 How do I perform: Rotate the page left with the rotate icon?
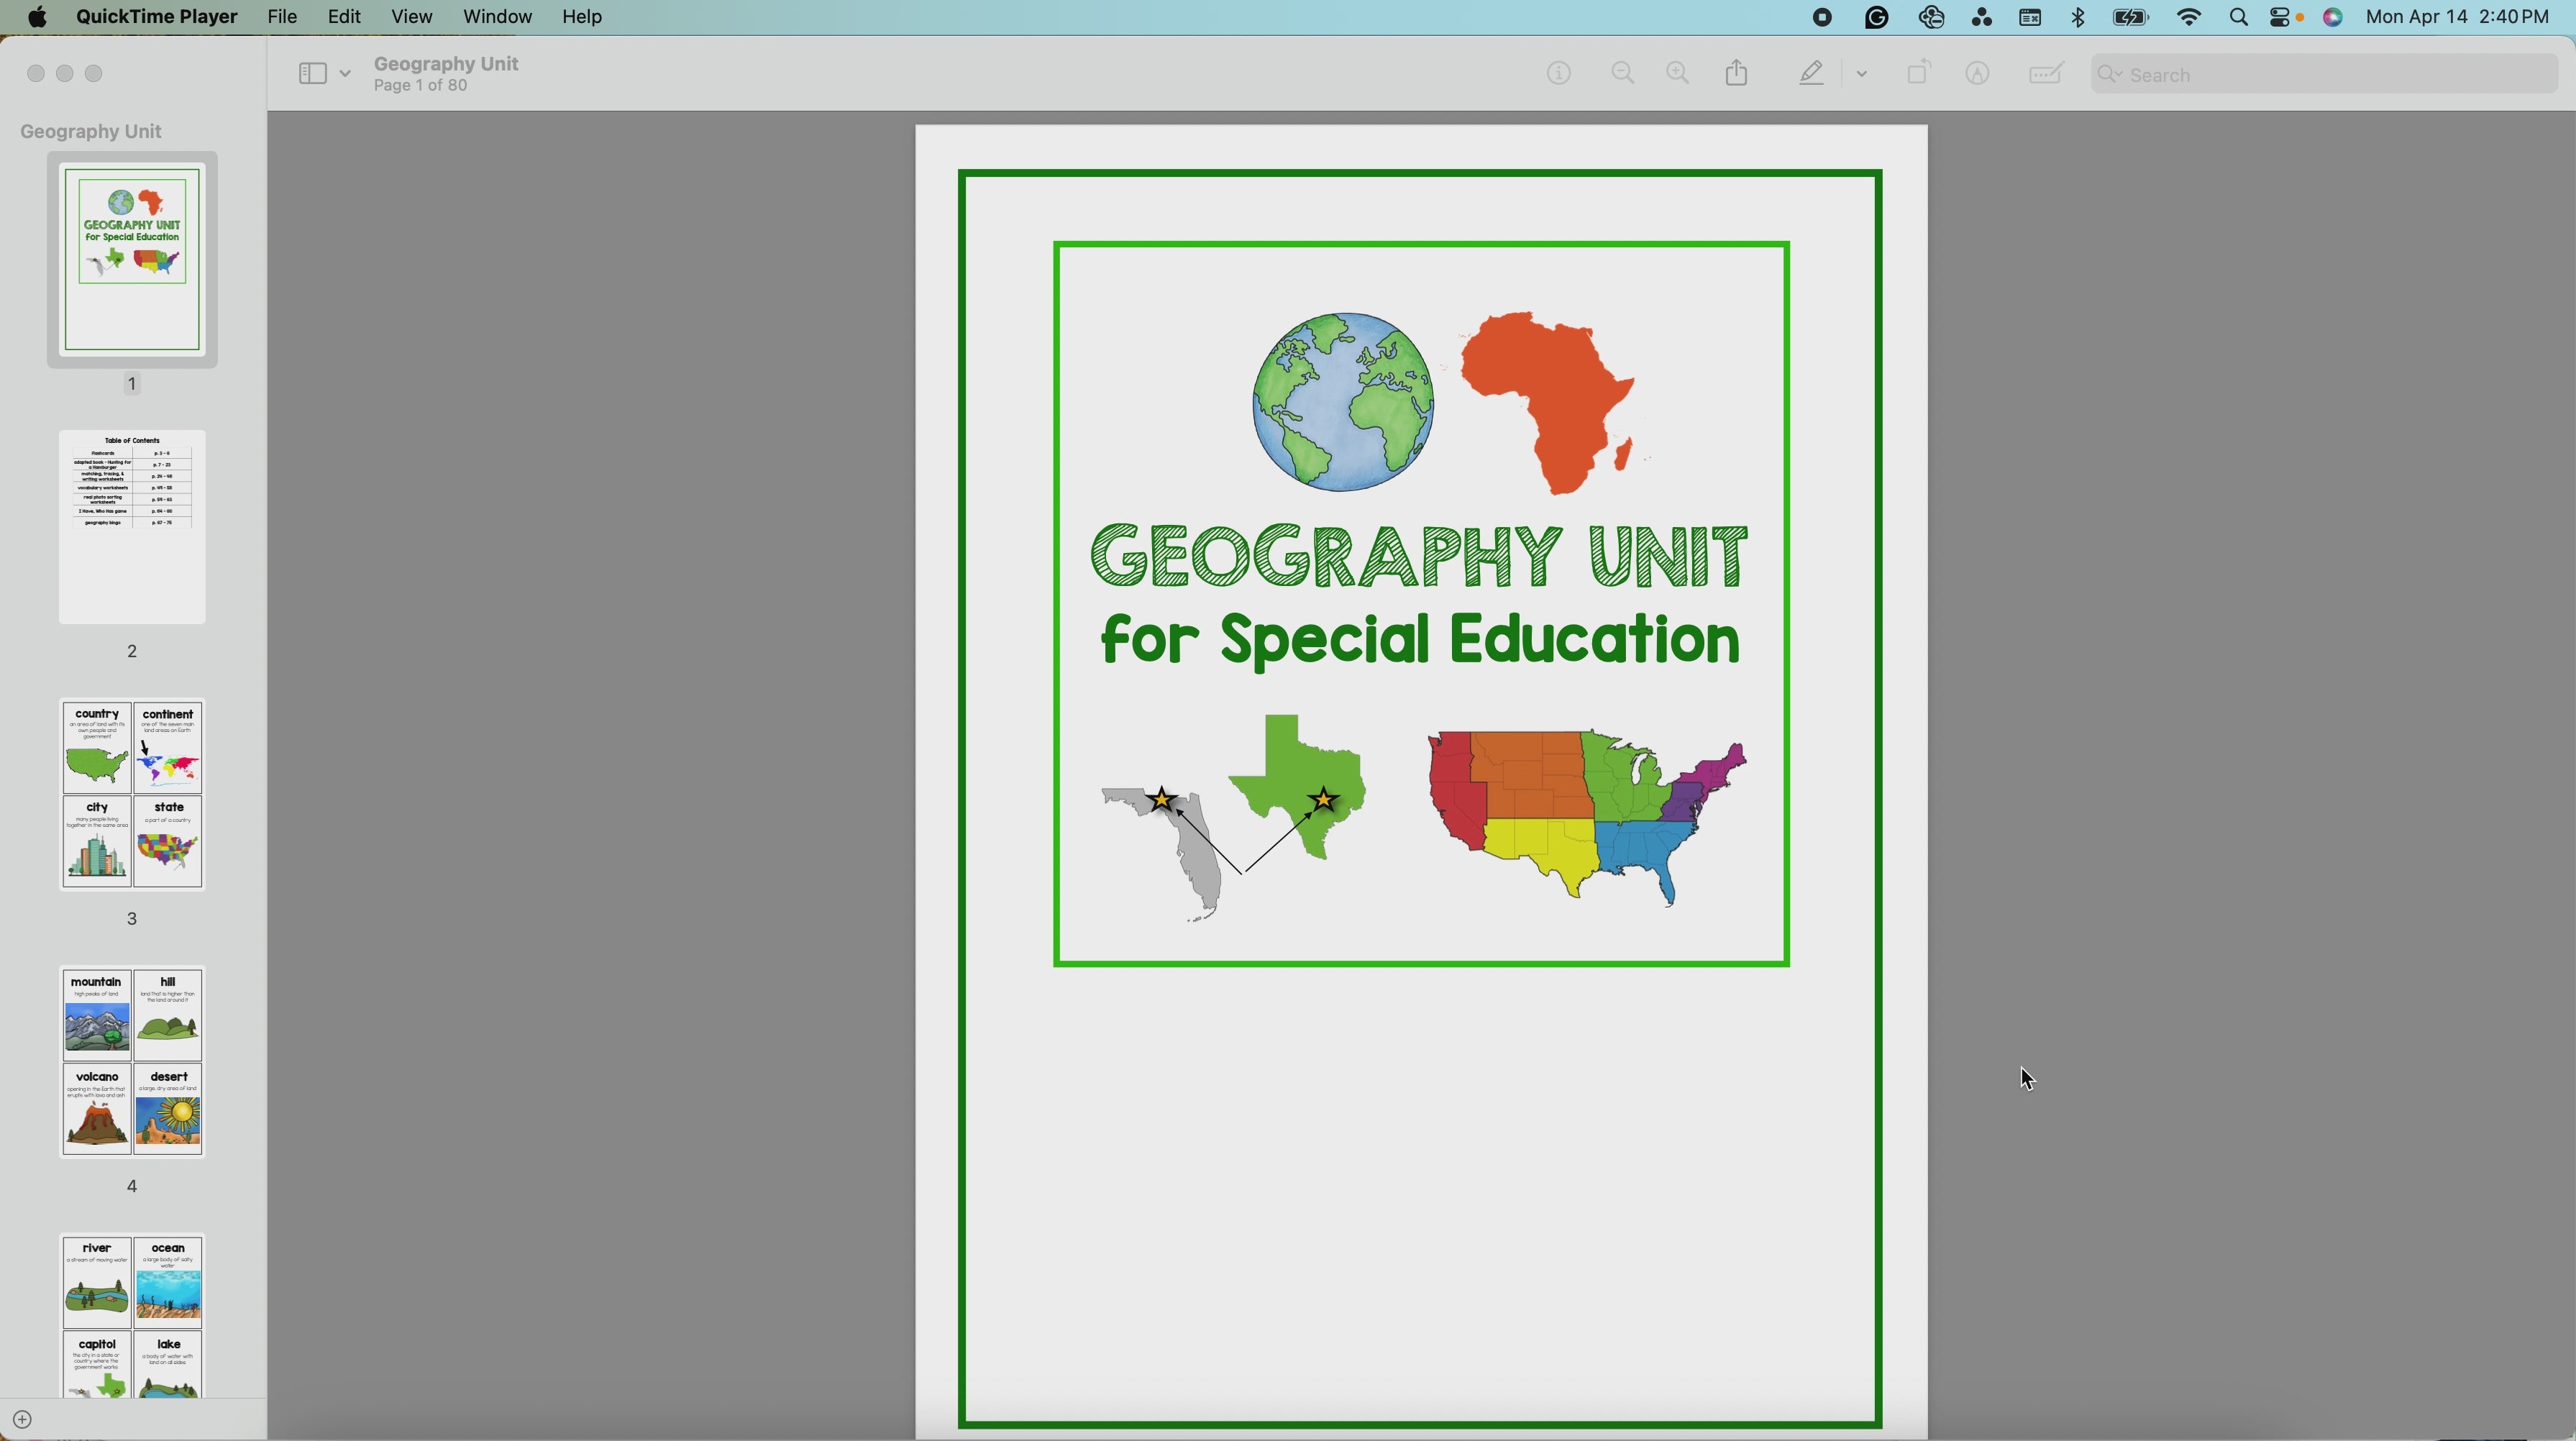pyautogui.click(x=1918, y=72)
